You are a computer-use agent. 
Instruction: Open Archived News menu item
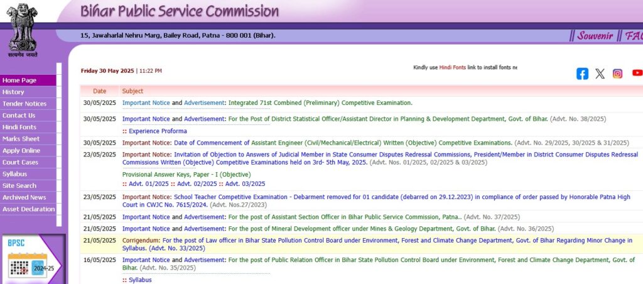(28, 197)
